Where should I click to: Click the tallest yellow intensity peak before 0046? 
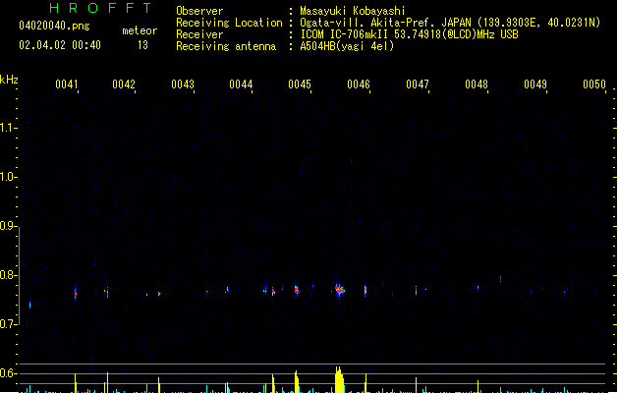click(339, 379)
